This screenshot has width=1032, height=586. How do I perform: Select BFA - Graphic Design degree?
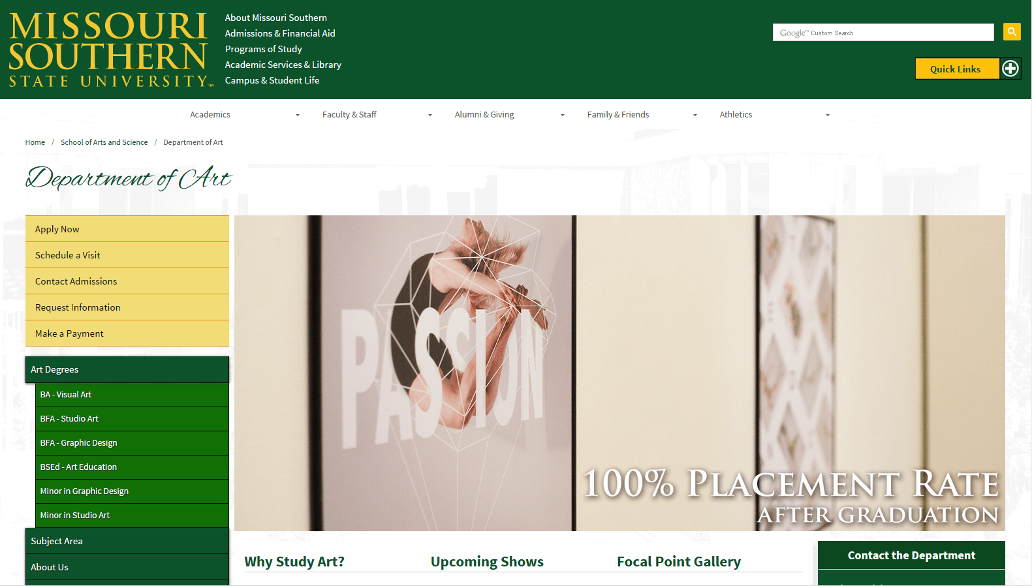pyautogui.click(x=132, y=443)
